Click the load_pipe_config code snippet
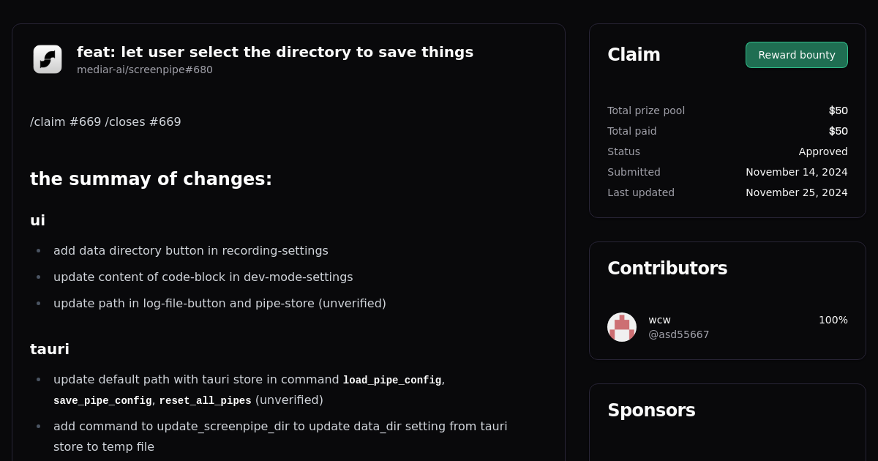Image resolution: width=878 pixels, height=461 pixels. 391,380
